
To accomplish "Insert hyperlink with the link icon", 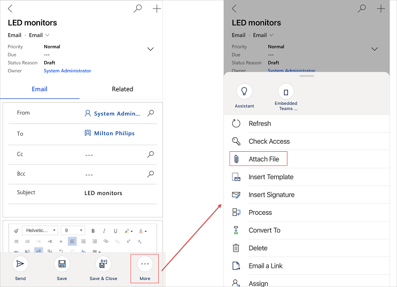I will pos(106,241).
